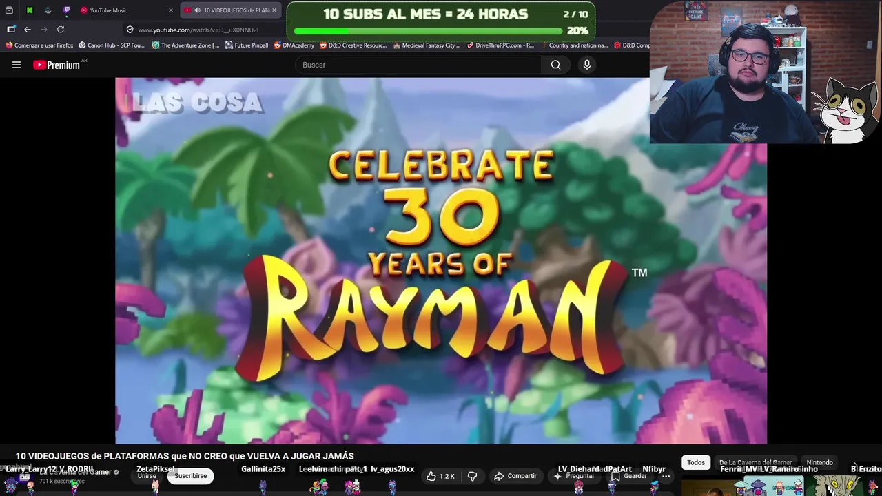Click the cartoon cat avatar

coord(846,110)
